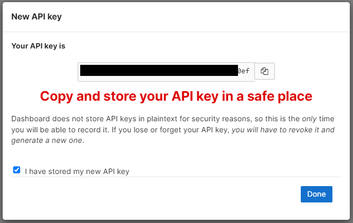This screenshot has height=223, width=353.
Task: Click the "New API key" dialog title
Action: pos(36,17)
